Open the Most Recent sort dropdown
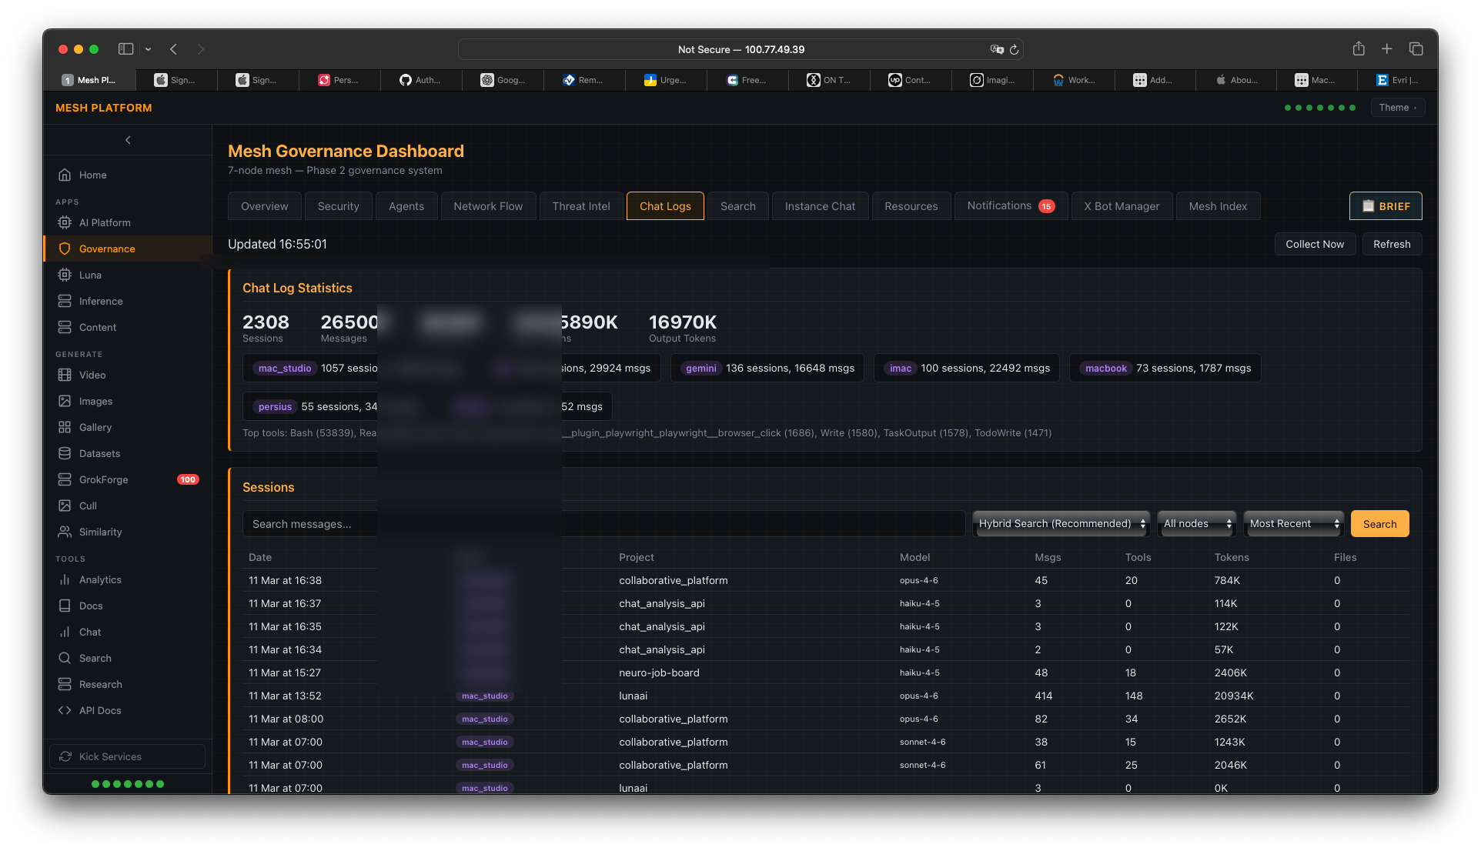The height and width of the screenshot is (851, 1481). coord(1293,523)
